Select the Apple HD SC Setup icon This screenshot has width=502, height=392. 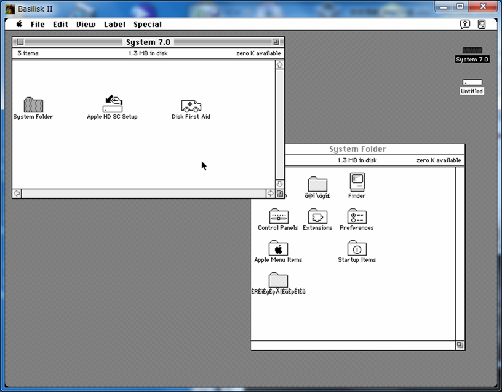[x=112, y=103]
